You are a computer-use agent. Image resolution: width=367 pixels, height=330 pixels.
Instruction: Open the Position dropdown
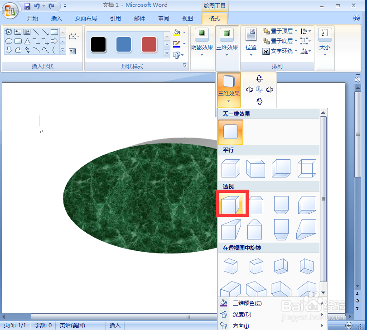[x=251, y=42]
